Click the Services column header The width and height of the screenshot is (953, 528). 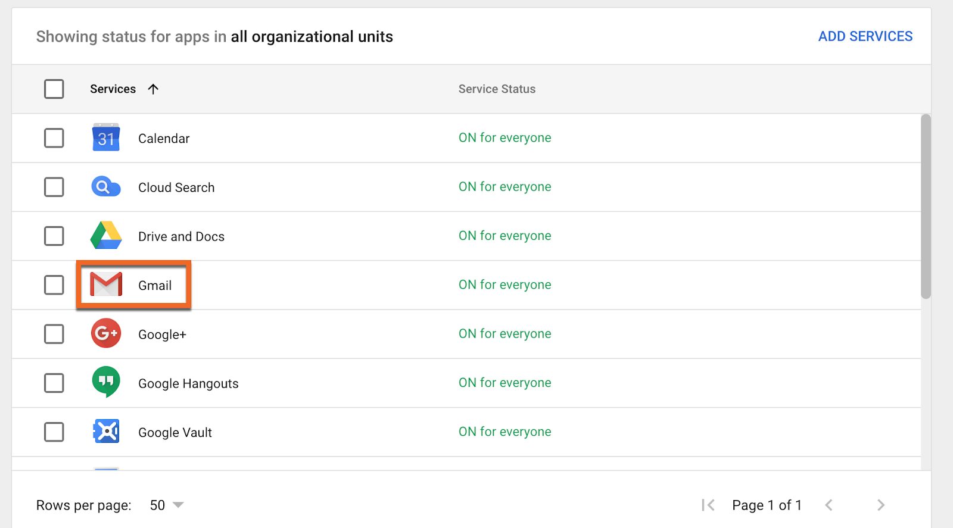click(113, 89)
